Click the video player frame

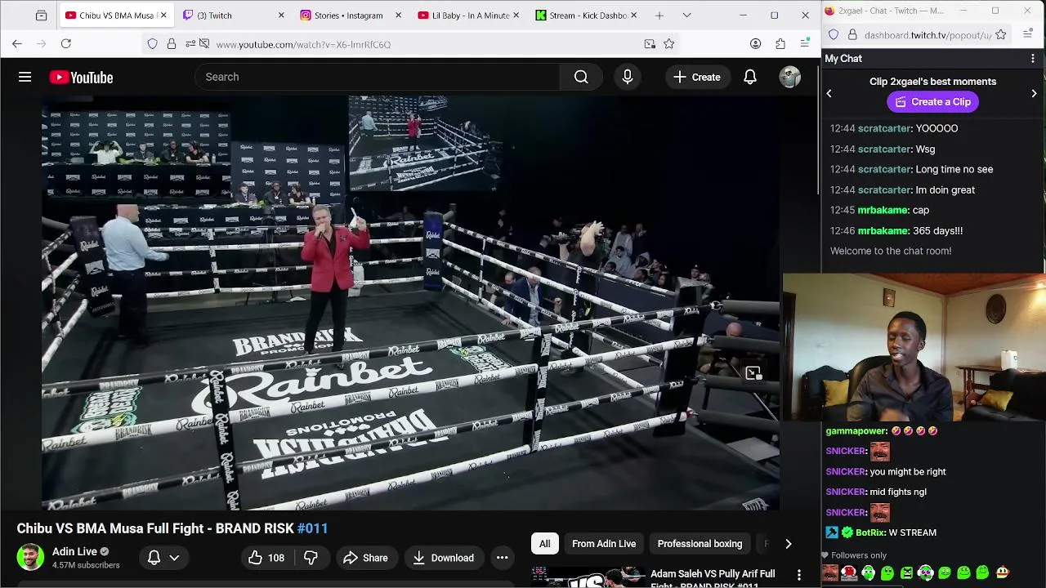coord(410,303)
